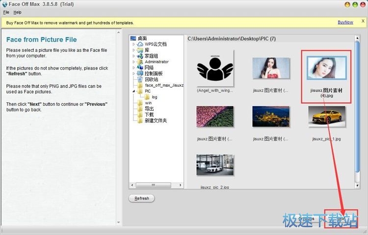Expand the WPS云文档 tree node
The width and height of the screenshot is (368, 235).
[133, 44]
